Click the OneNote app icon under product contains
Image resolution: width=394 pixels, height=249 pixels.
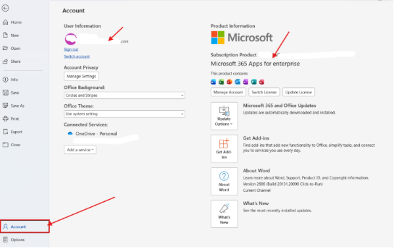point(246,82)
